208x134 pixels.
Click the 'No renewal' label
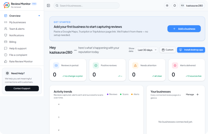coord(16,7)
